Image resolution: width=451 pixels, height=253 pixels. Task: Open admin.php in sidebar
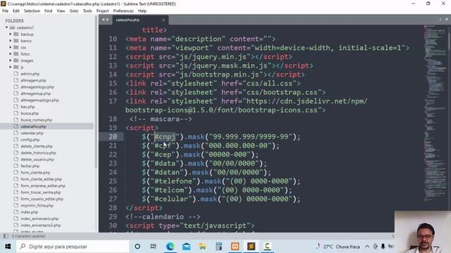coord(30,74)
